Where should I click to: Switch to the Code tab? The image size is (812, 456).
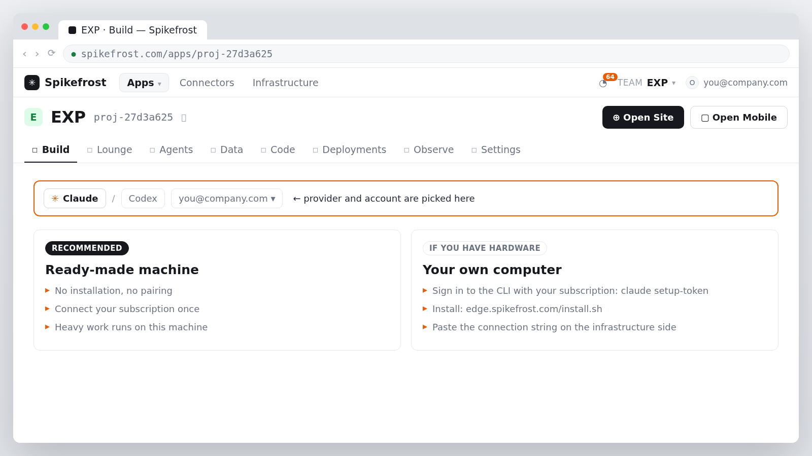278,149
